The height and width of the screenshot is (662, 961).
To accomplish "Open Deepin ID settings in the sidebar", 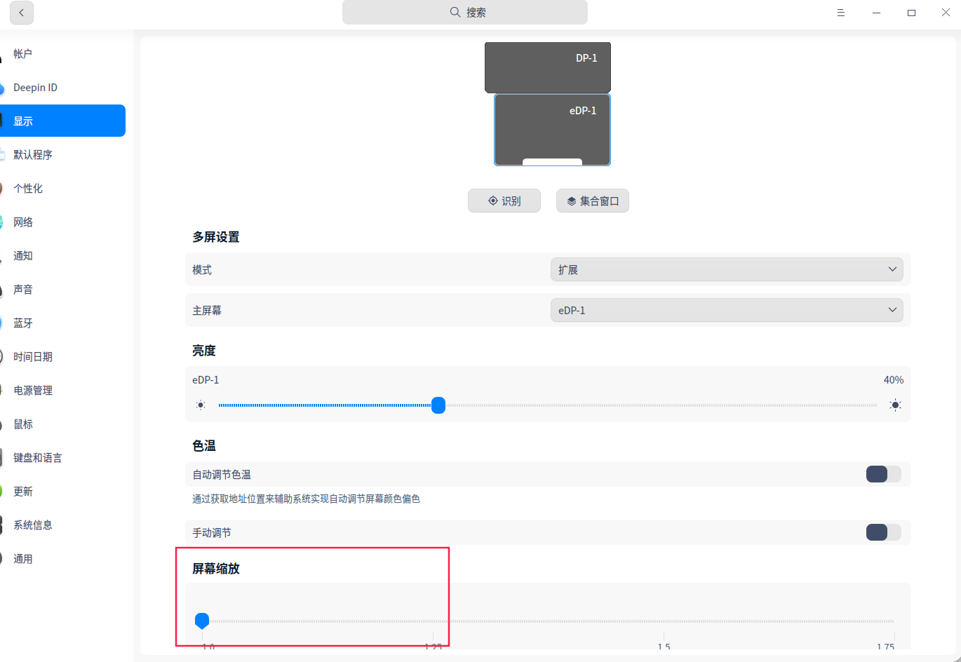I will (x=62, y=88).
